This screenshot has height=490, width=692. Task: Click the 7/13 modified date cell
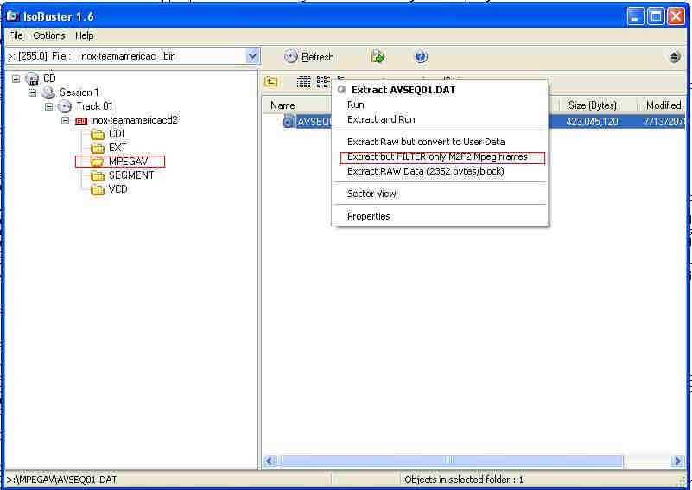click(x=663, y=121)
